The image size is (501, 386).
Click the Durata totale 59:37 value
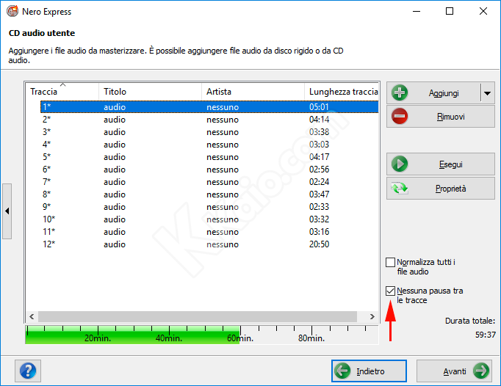coord(486,335)
